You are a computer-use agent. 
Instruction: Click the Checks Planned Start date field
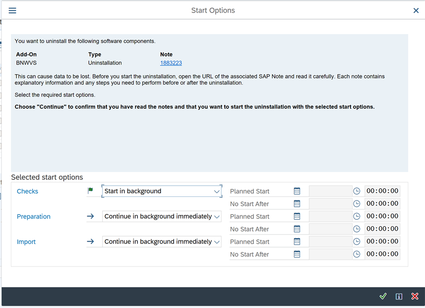tap(330, 191)
